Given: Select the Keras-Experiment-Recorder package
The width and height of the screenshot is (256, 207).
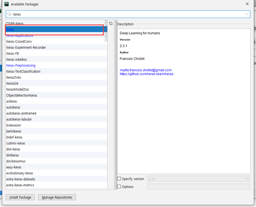Looking at the screenshot, I should point(56,48).
